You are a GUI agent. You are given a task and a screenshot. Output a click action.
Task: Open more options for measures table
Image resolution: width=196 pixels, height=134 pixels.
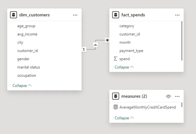coord(177,96)
